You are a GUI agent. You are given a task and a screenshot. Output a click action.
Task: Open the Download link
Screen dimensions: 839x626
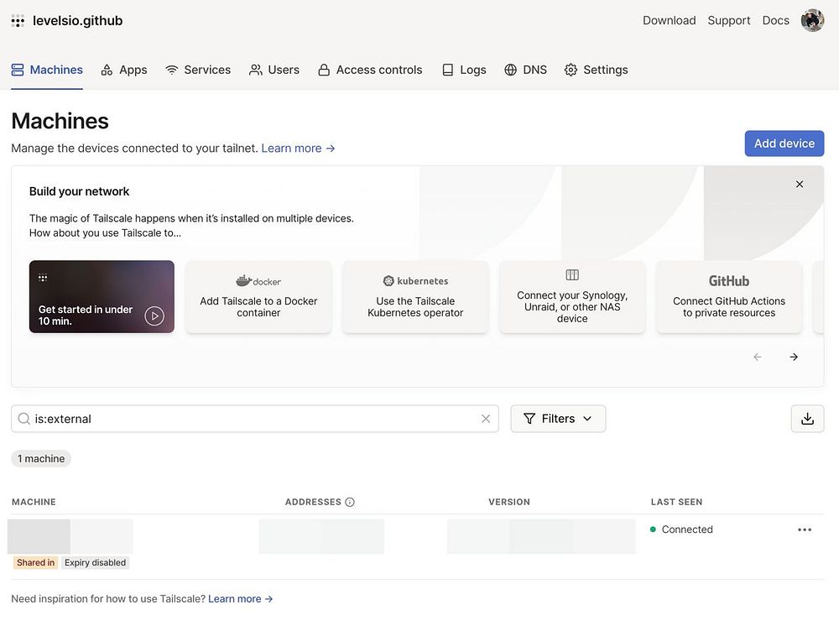click(x=669, y=20)
